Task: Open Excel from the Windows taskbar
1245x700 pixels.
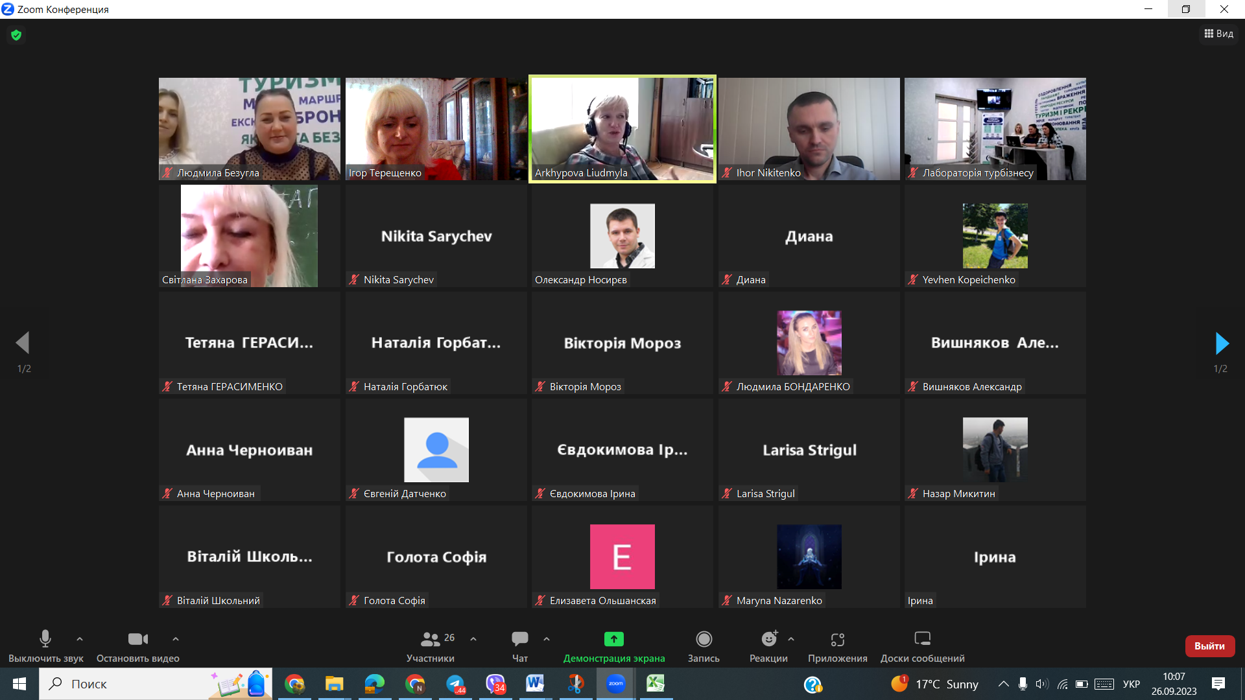Action: (656, 684)
